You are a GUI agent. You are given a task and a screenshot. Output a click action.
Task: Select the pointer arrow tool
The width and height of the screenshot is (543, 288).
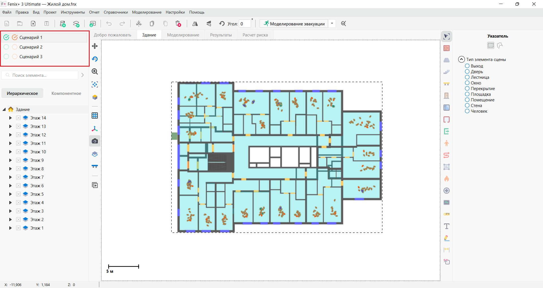[447, 36]
